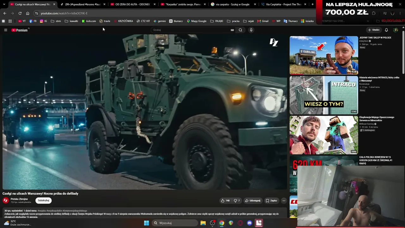Like the video with thumbs up
This screenshot has width=405, height=228.
coord(225,200)
